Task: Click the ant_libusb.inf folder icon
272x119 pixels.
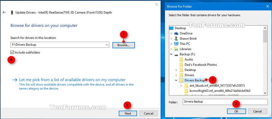Action: click(x=186, y=85)
